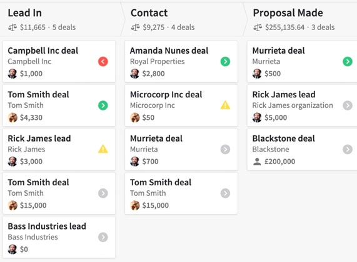The width and height of the screenshot is (357, 262).
Task: Open Rick James organization link
Action: (293, 105)
